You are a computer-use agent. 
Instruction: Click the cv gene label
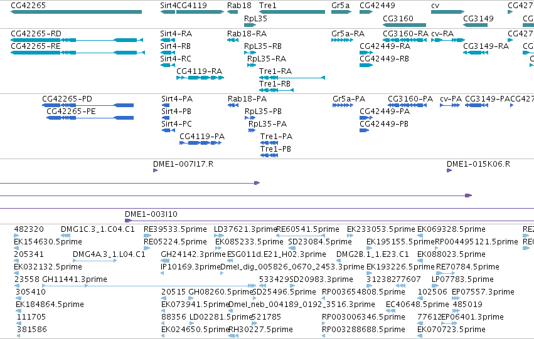coord(435,6)
